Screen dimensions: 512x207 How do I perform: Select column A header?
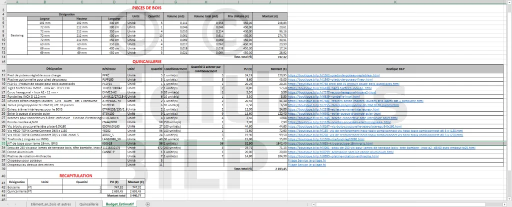(17, 2)
